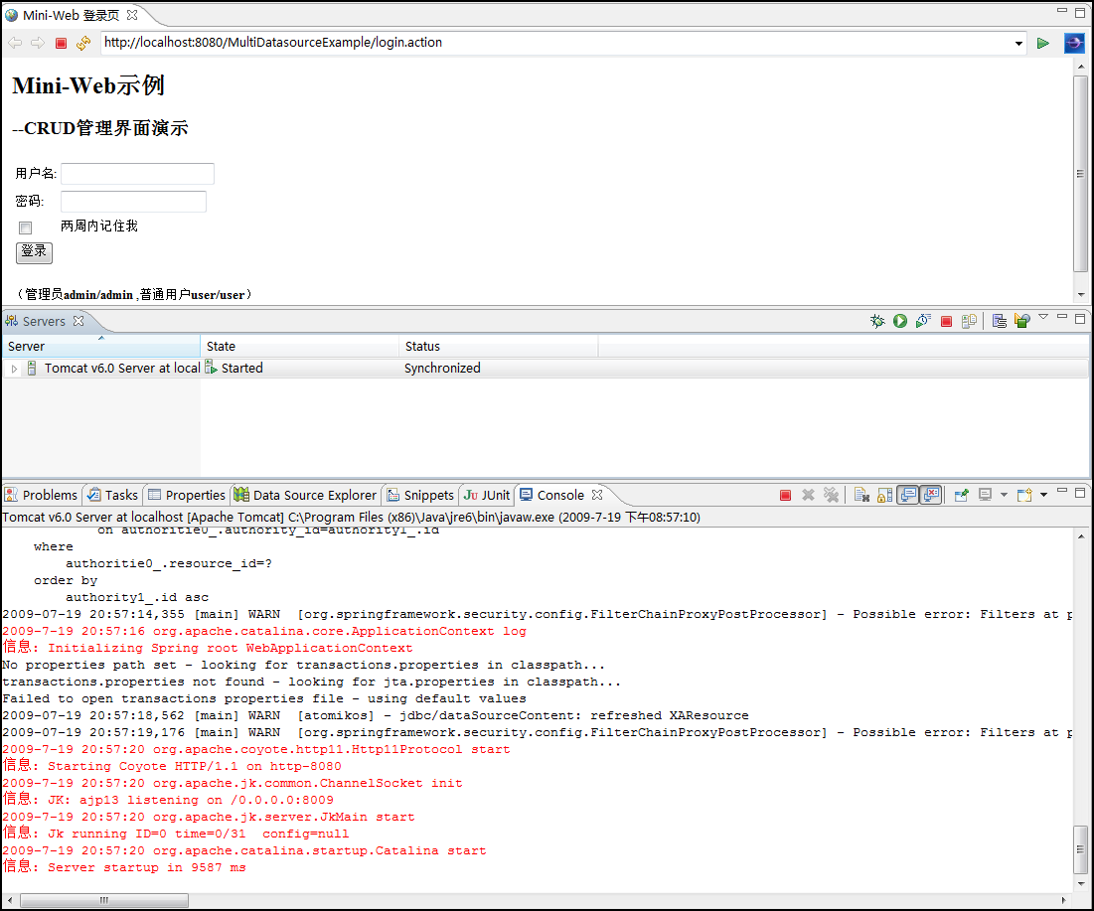
Task: Start the server in debug mode
Action: pos(877,321)
